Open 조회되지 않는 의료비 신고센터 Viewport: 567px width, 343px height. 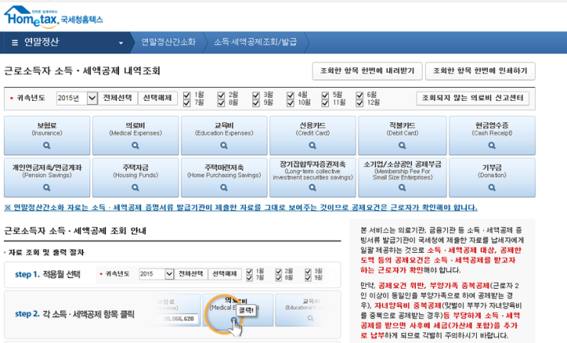click(472, 98)
